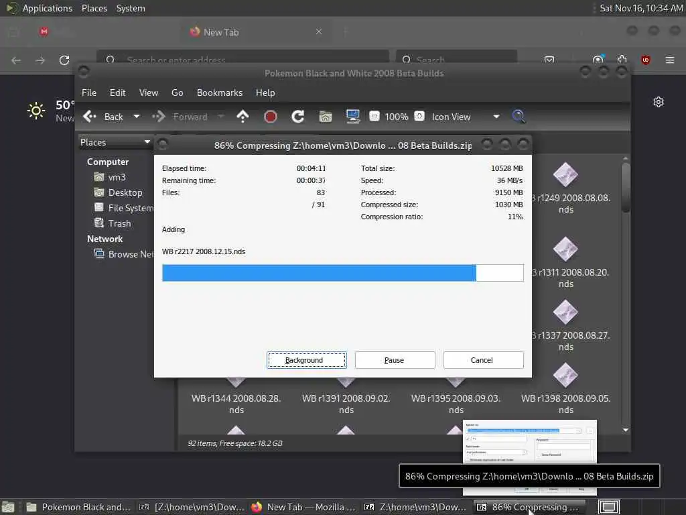This screenshot has width=686, height=515.
Task: Reload the folder with the Reload icon
Action: (298, 117)
